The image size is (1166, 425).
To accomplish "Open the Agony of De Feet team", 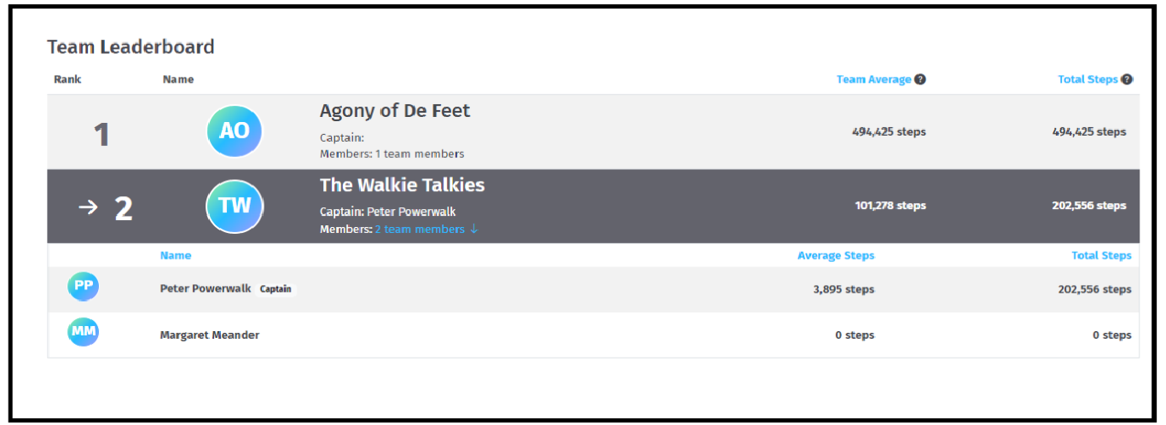I will click(x=395, y=111).
